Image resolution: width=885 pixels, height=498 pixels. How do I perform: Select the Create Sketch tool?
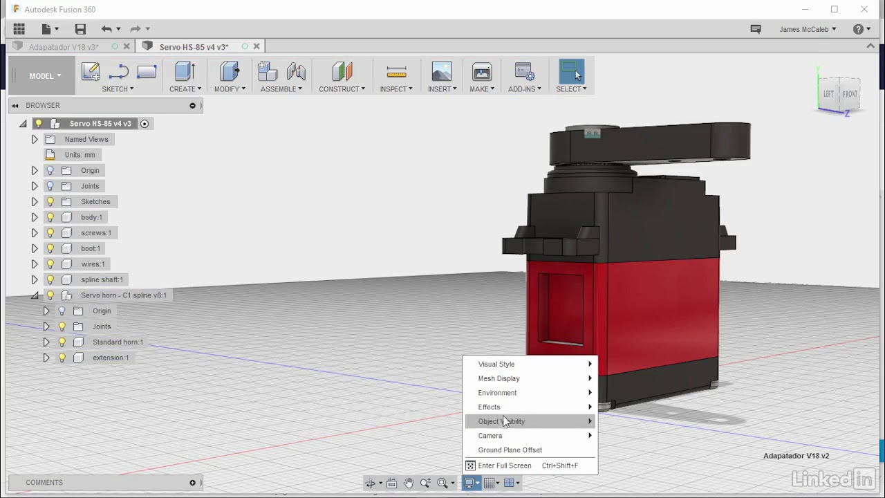click(x=91, y=72)
